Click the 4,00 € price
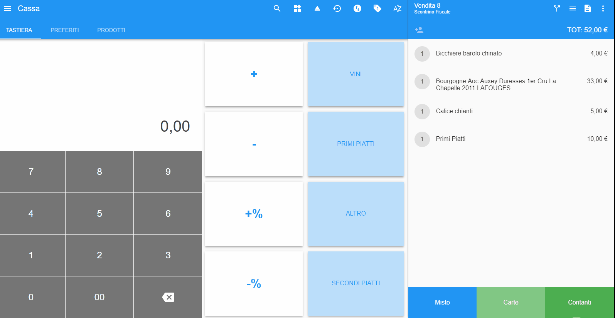Viewport: 615px width, 318px height. [599, 53]
